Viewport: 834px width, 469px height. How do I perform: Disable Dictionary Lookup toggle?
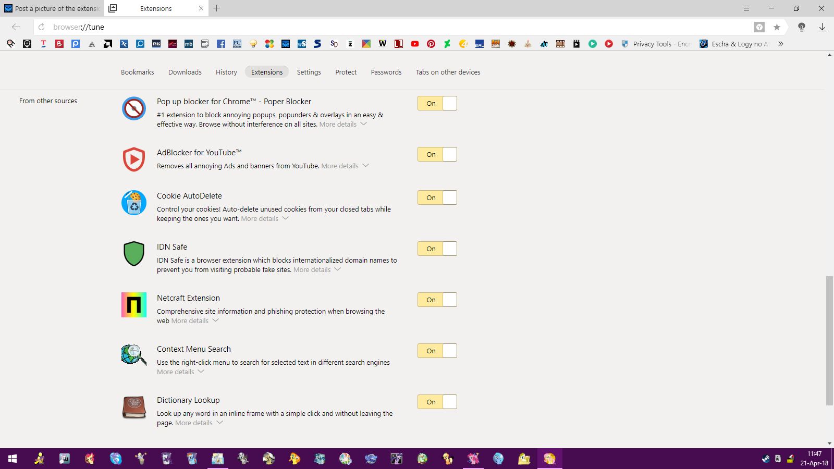tap(437, 402)
